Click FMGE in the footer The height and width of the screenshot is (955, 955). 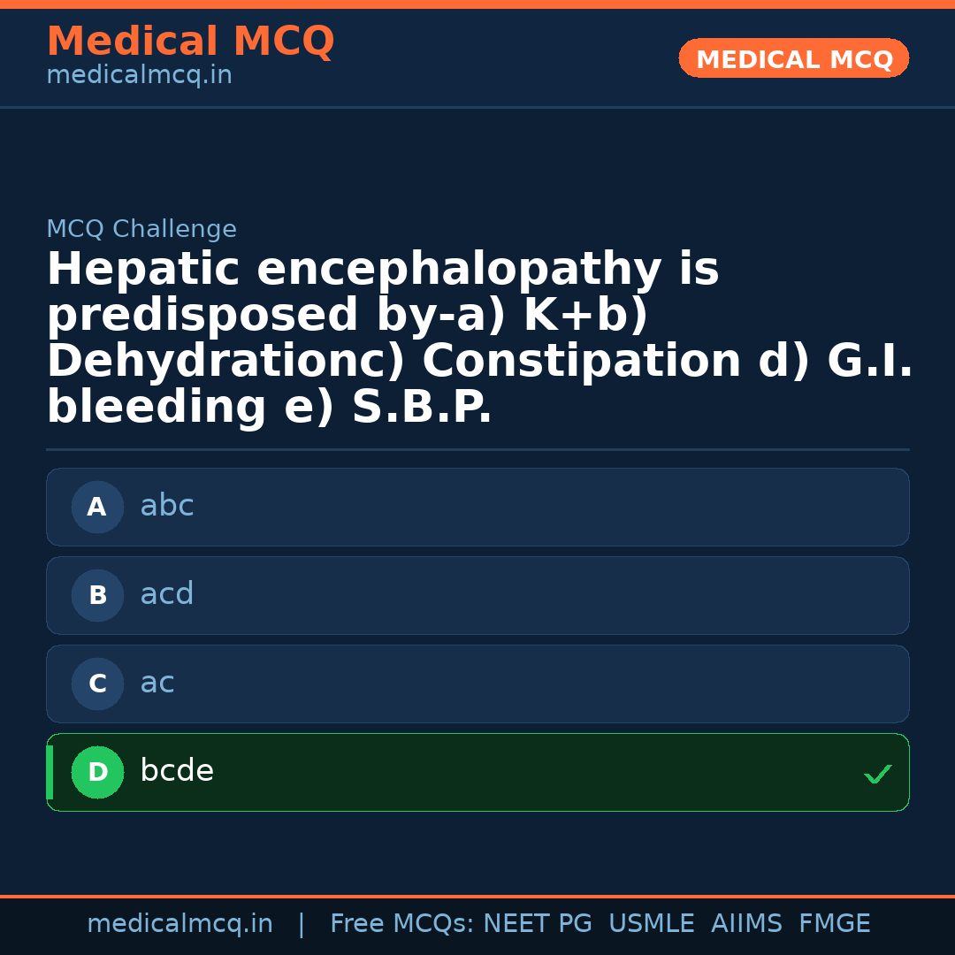(835, 924)
